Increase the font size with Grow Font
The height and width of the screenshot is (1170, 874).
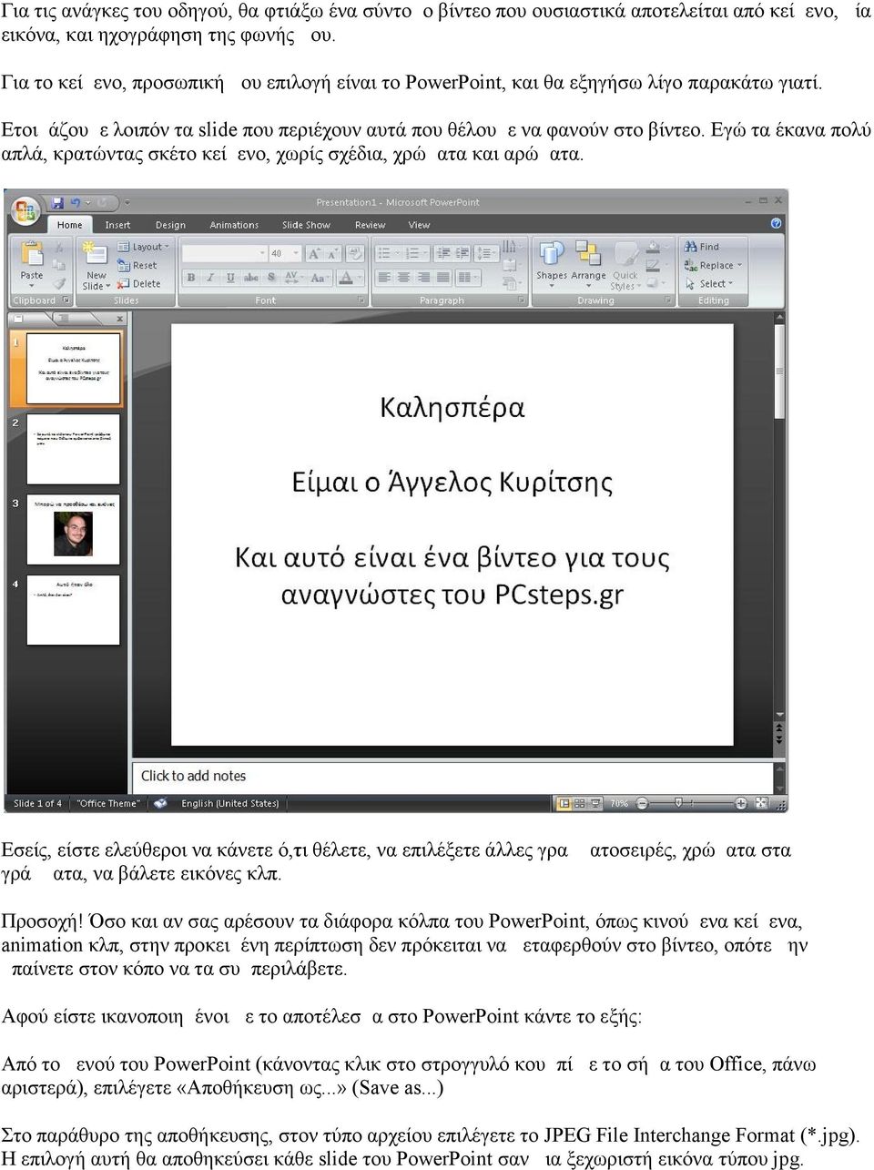(x=315, y=253)
